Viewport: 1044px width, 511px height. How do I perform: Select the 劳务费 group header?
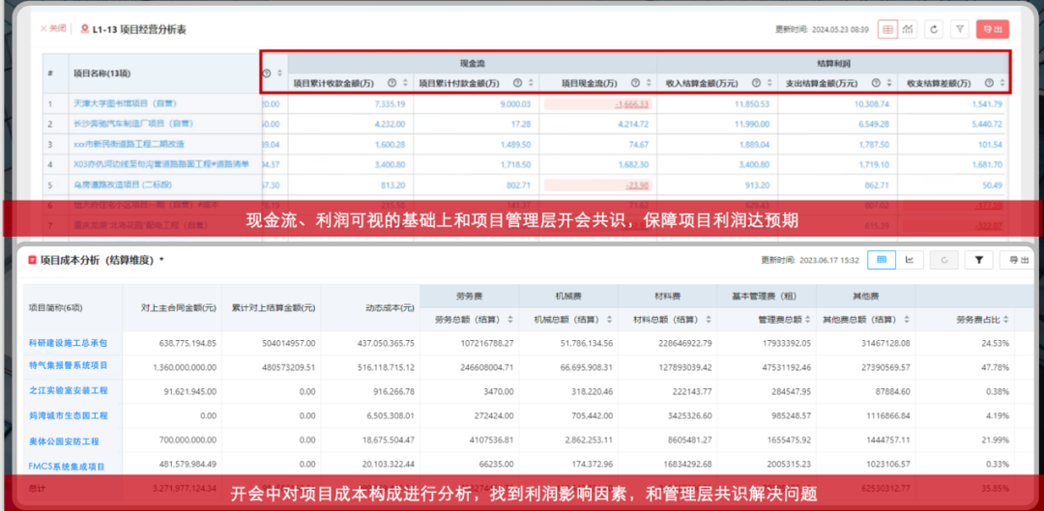click(469, 297)
